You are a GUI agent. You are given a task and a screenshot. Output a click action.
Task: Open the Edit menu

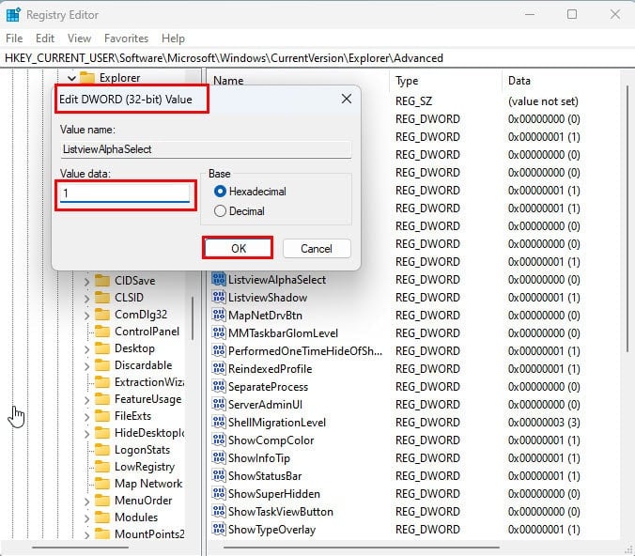click(x=44, y=39)
